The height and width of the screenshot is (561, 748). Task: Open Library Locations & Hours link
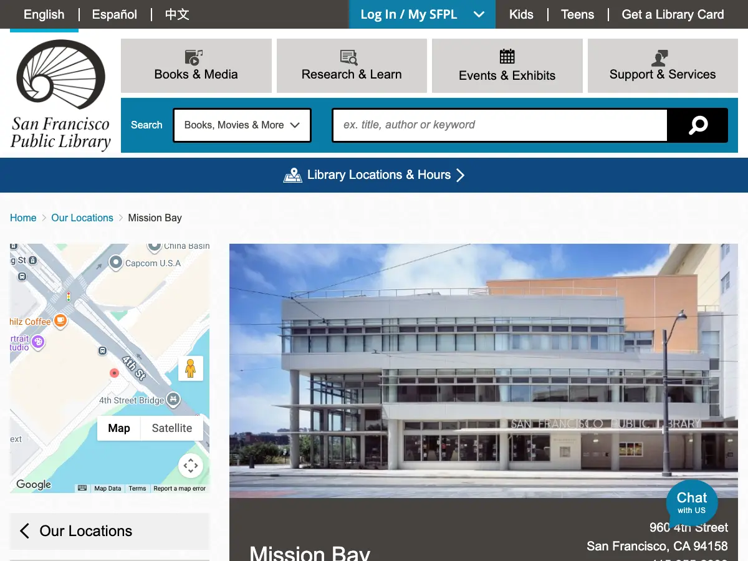click(x=374, y=175)
